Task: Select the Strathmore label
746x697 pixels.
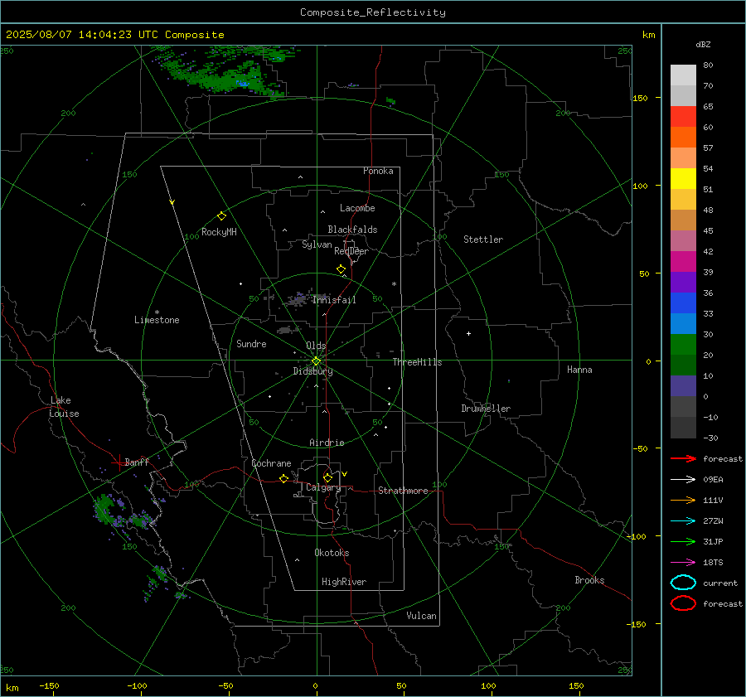Action: pyautogui.click(x=403, y=491)
